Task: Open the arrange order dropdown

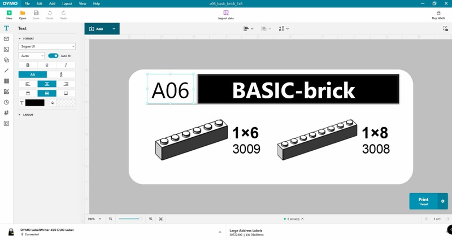Action: 266,29
